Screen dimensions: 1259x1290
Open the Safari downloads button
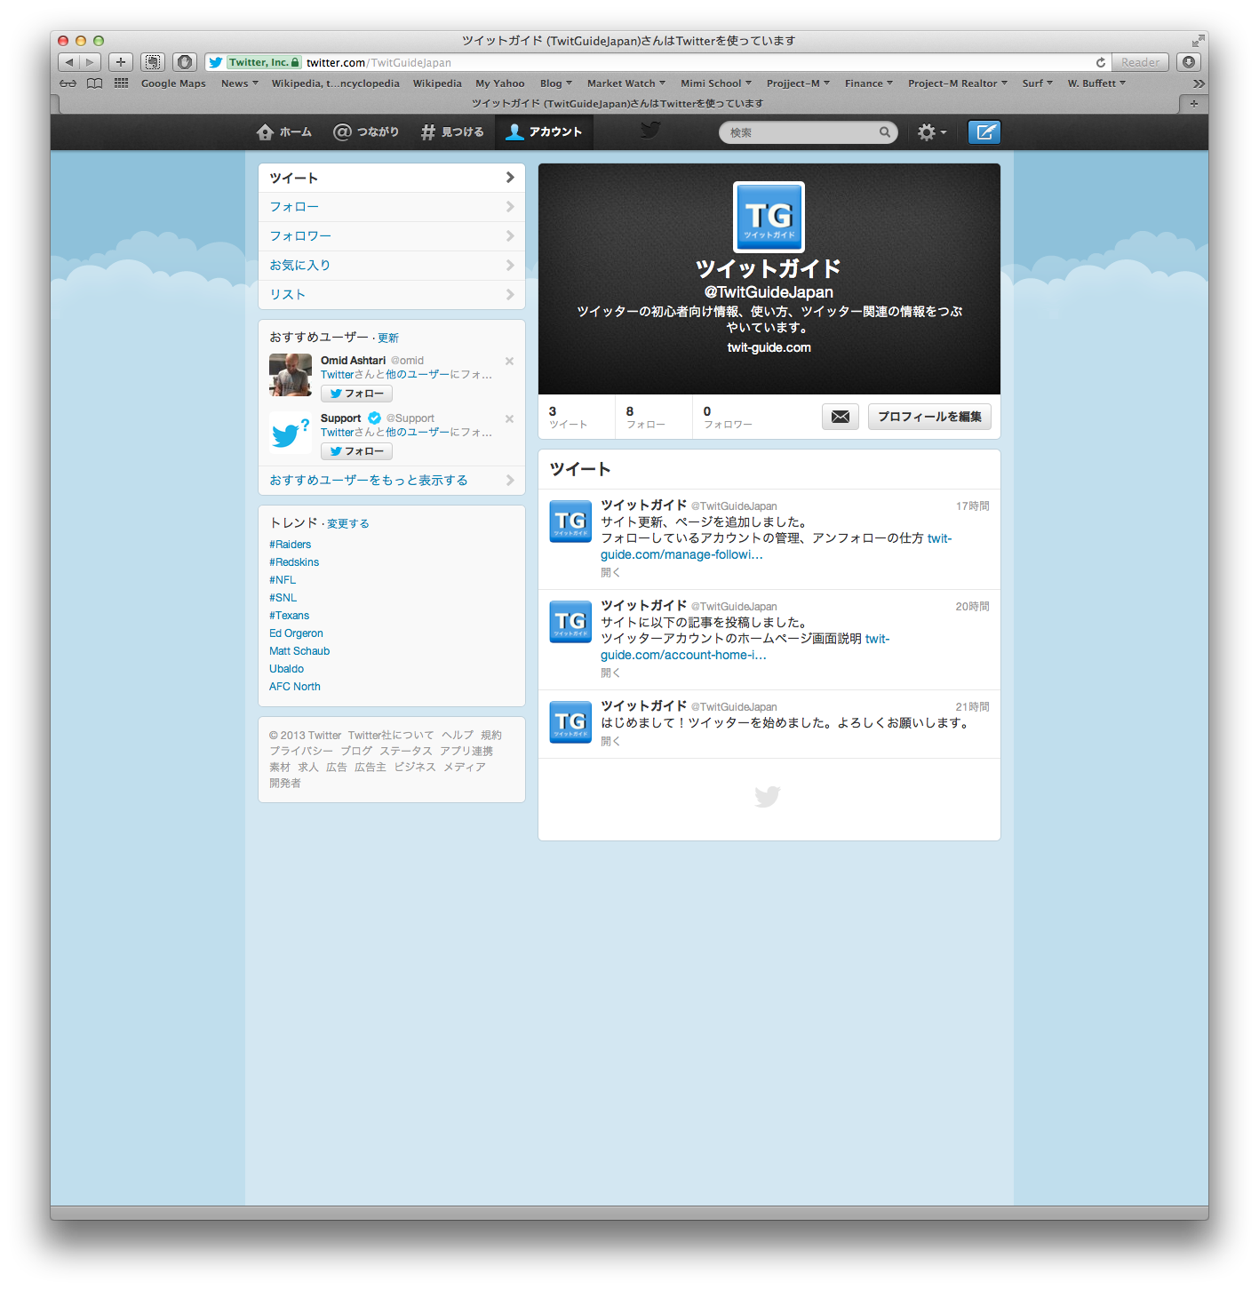(x=1189, y=62)
